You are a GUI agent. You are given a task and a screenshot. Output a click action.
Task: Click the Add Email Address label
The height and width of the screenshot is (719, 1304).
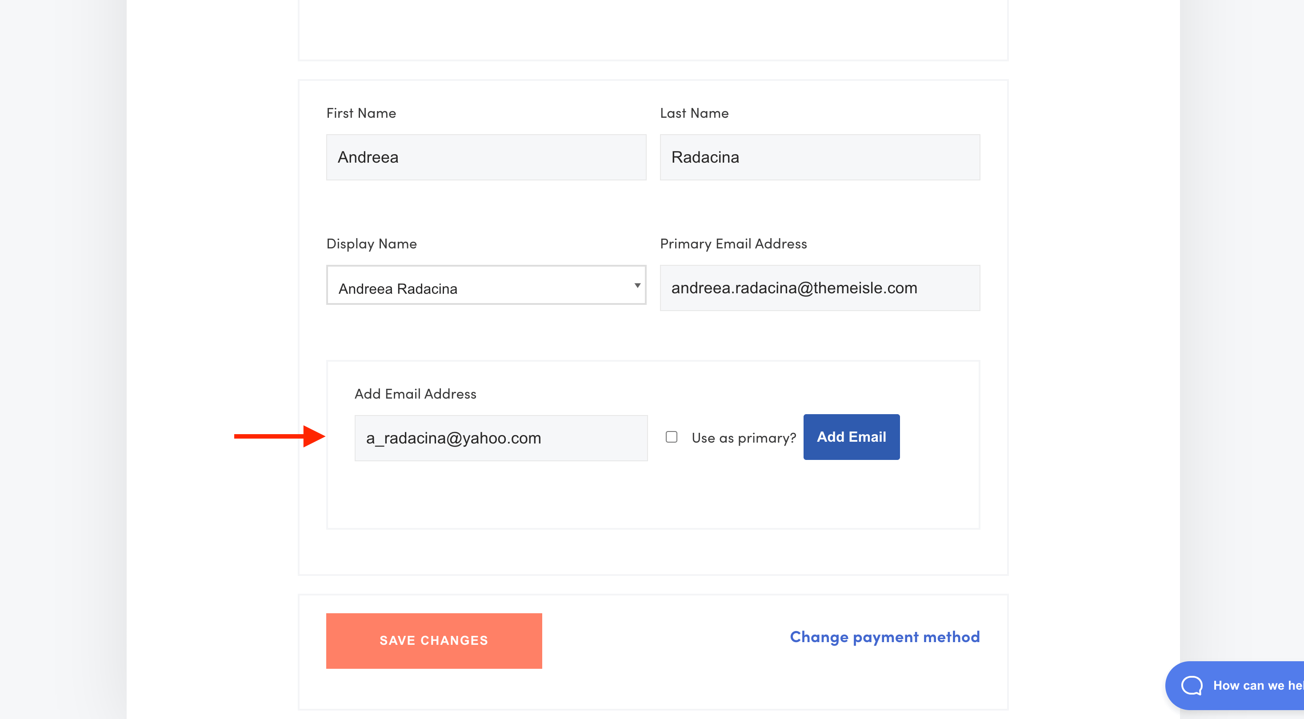pos(415,394)
